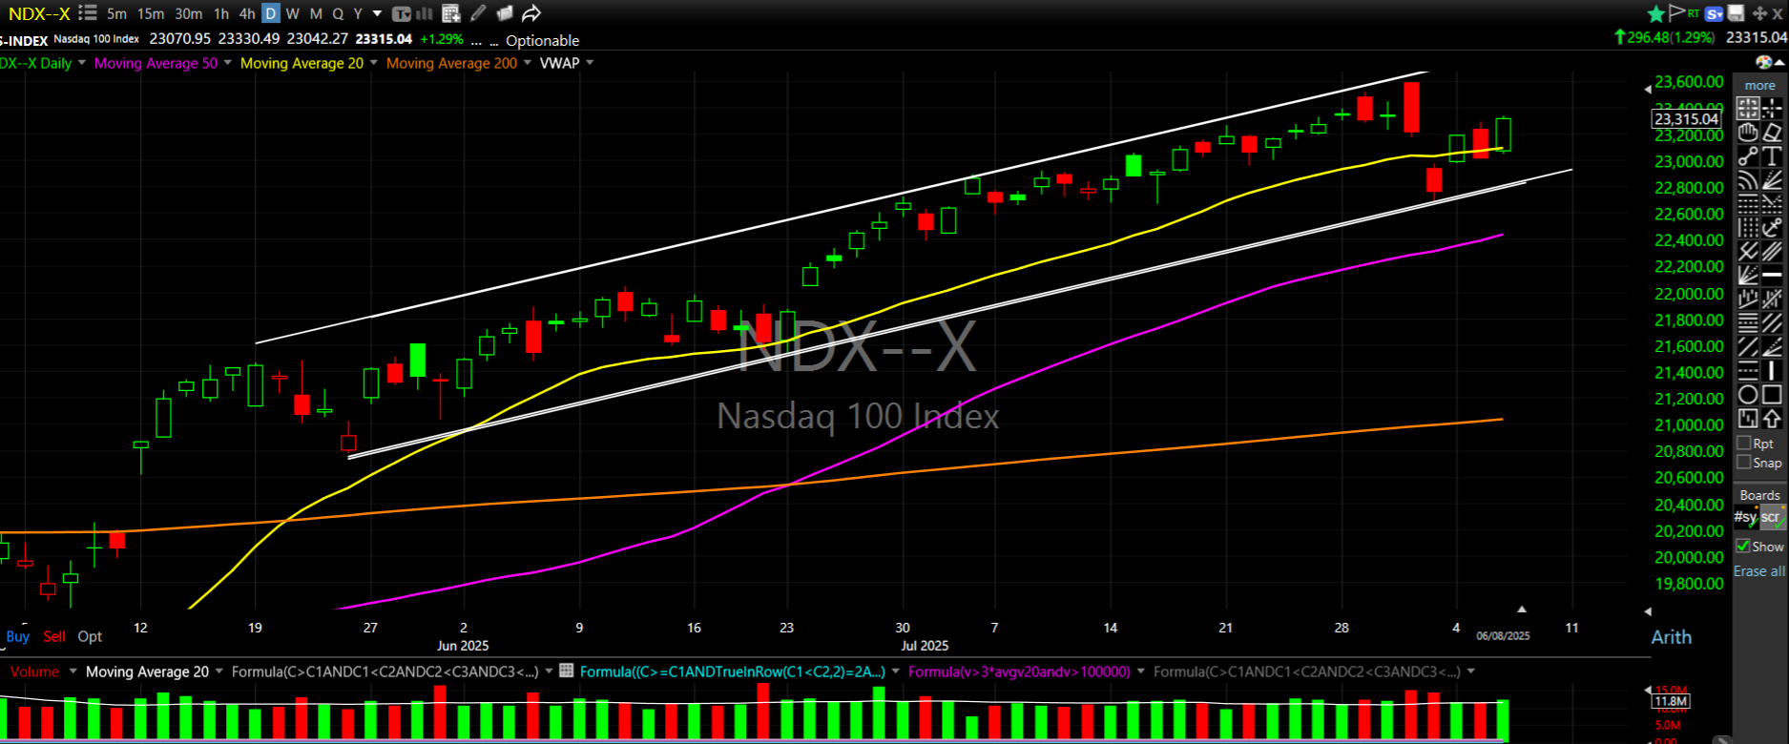The height and width of the screenshot is (744, 1789).
Task: Enable the Snap checkbox
Action: pyautogui.click(x=1744, y=462)
